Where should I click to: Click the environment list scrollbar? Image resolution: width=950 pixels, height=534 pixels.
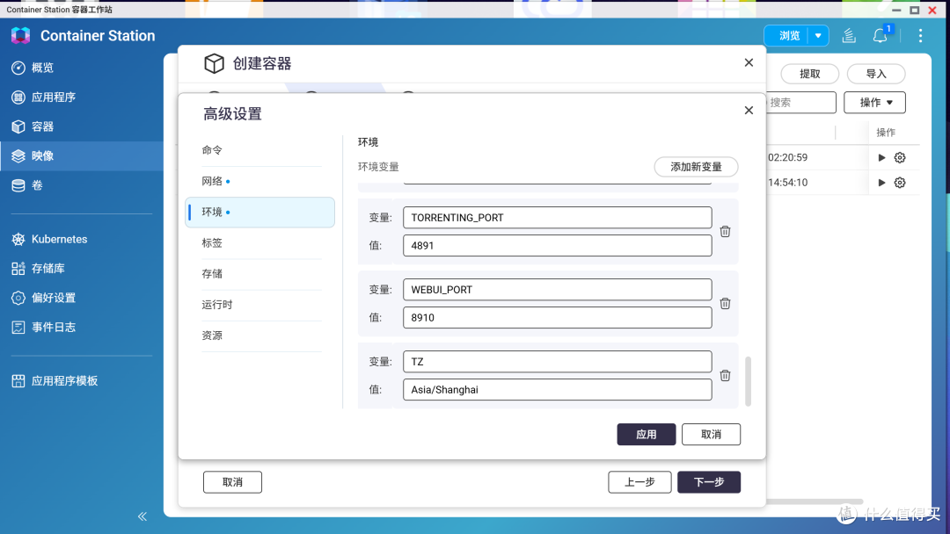[x=749, y=381]
